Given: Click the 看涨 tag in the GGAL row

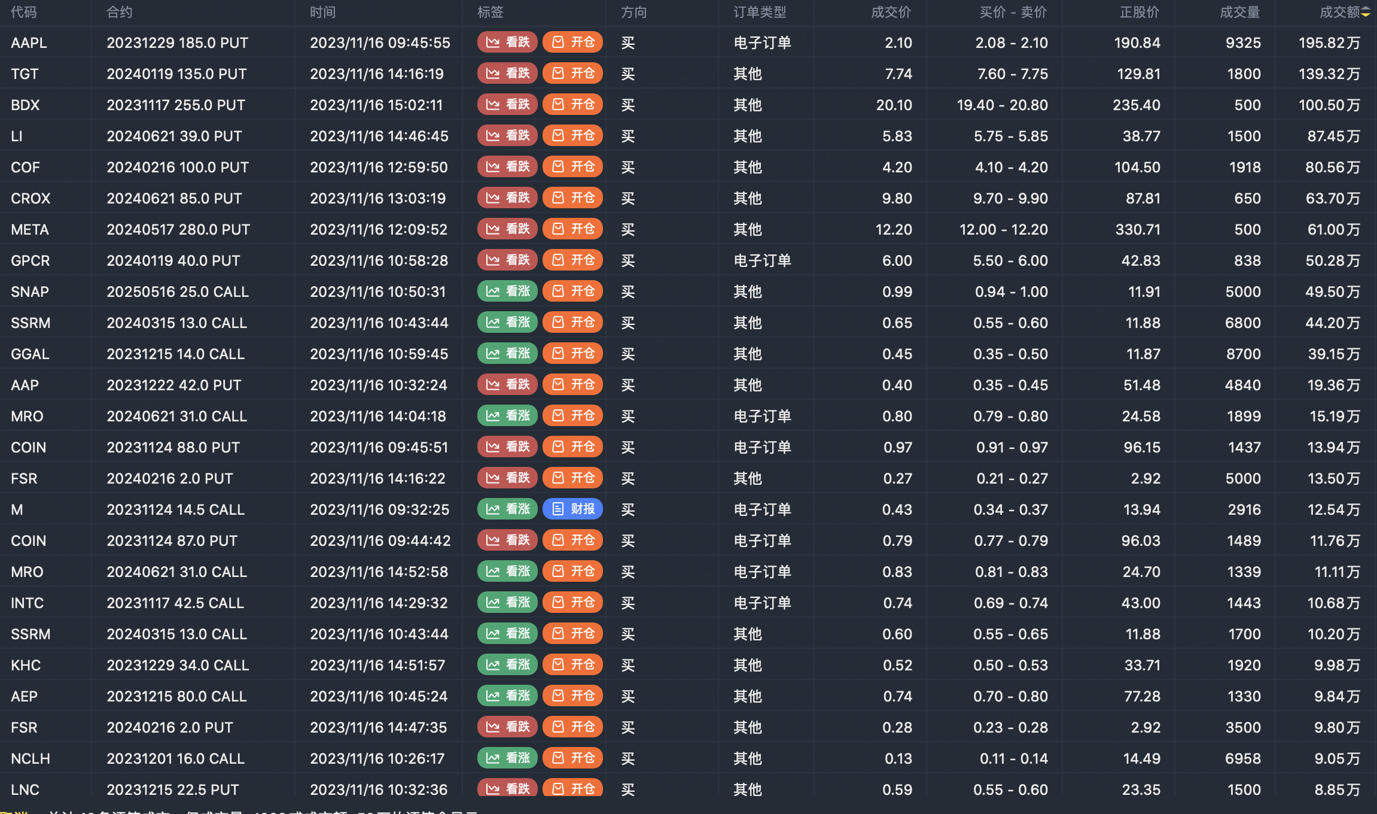Looking at the screenshot, I should tap(507, 353).
